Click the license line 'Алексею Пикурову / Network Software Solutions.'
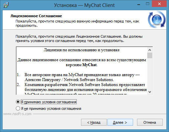Screen dimensions: 169x132 pos(70,80)
